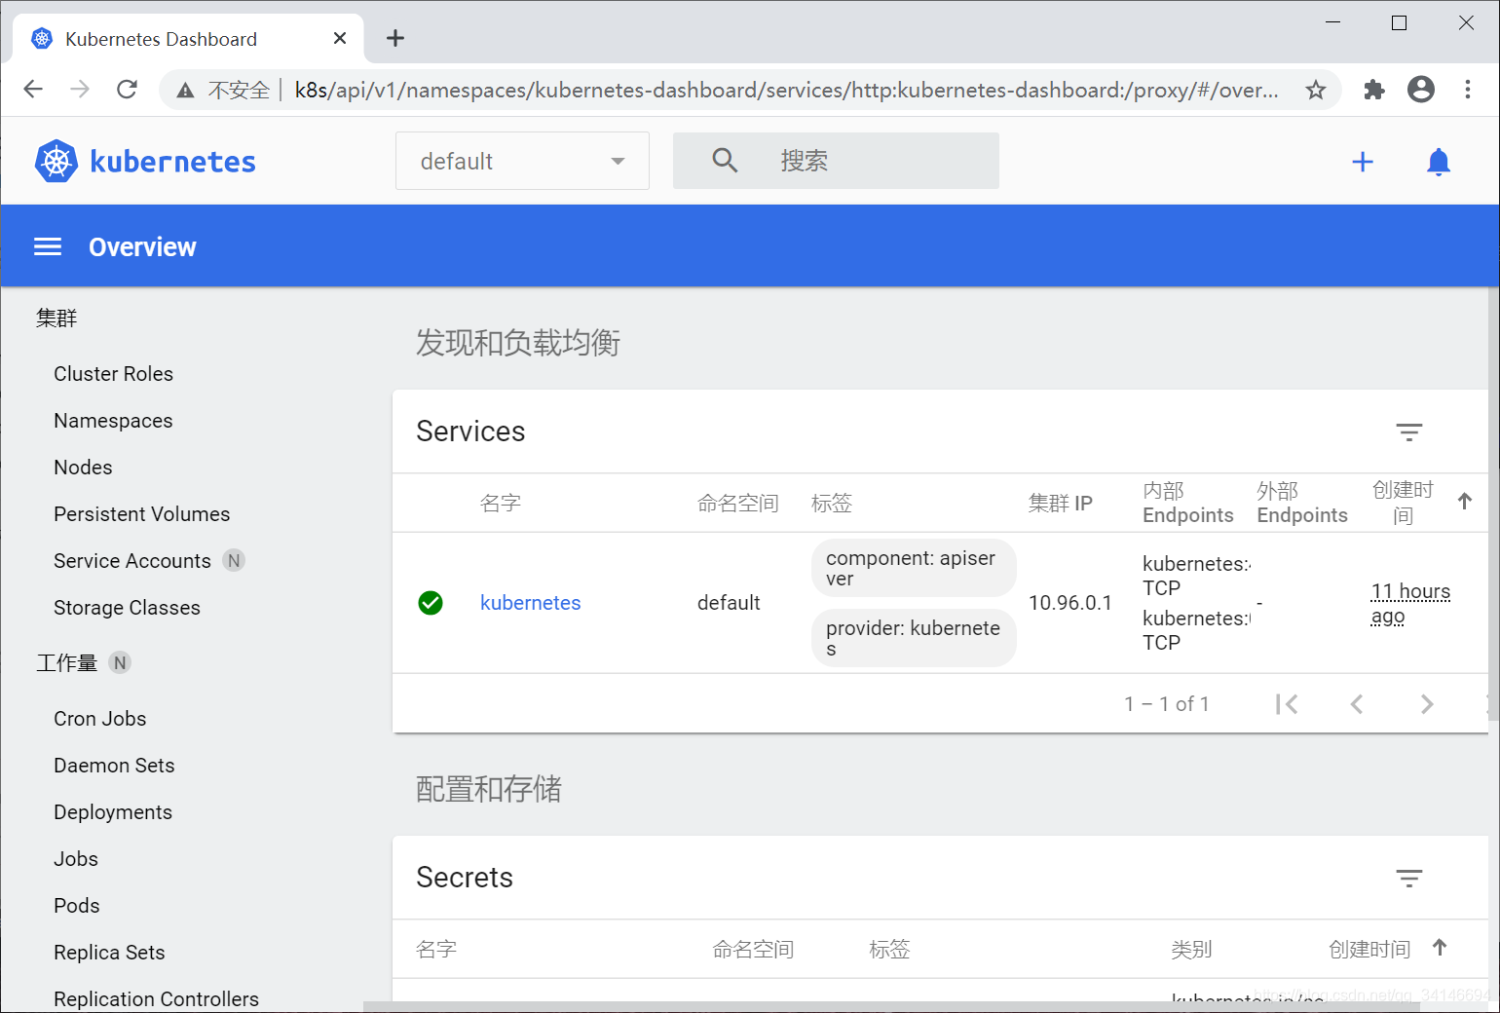Click the search magnifier icon

click(x=725, y=160)
